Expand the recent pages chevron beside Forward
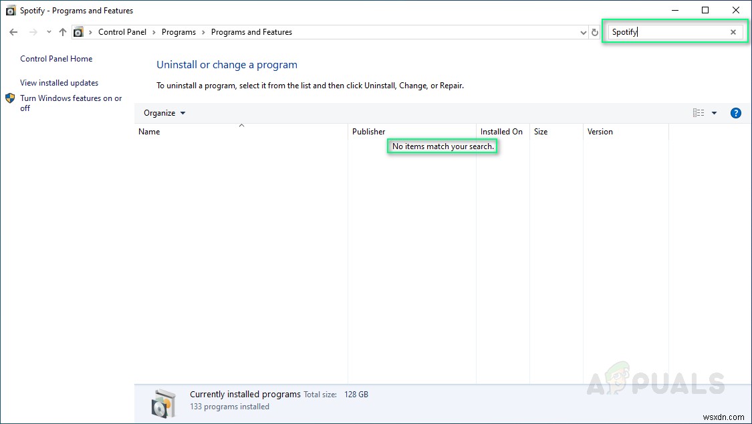This screenshot has width=752, height=424. (48, 31)
